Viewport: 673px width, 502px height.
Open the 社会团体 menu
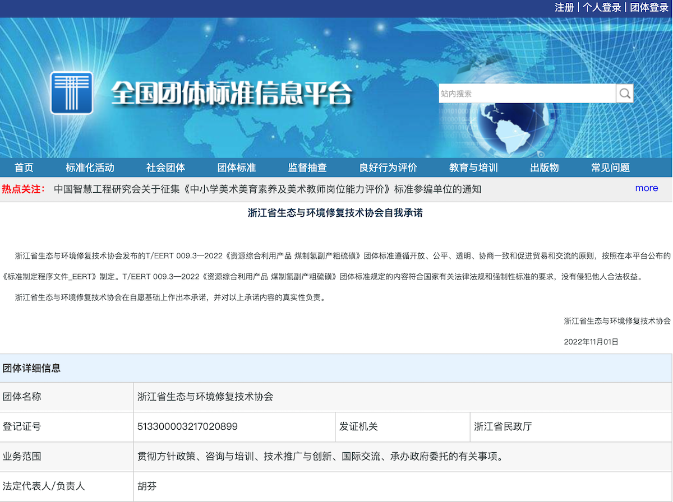point(165,168)
